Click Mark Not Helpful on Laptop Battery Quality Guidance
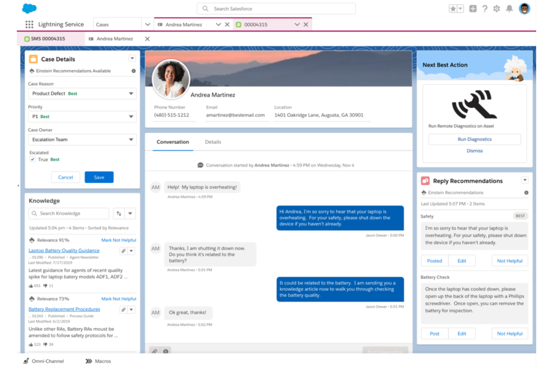The image size is (553, 368). (x=118, y=240)
